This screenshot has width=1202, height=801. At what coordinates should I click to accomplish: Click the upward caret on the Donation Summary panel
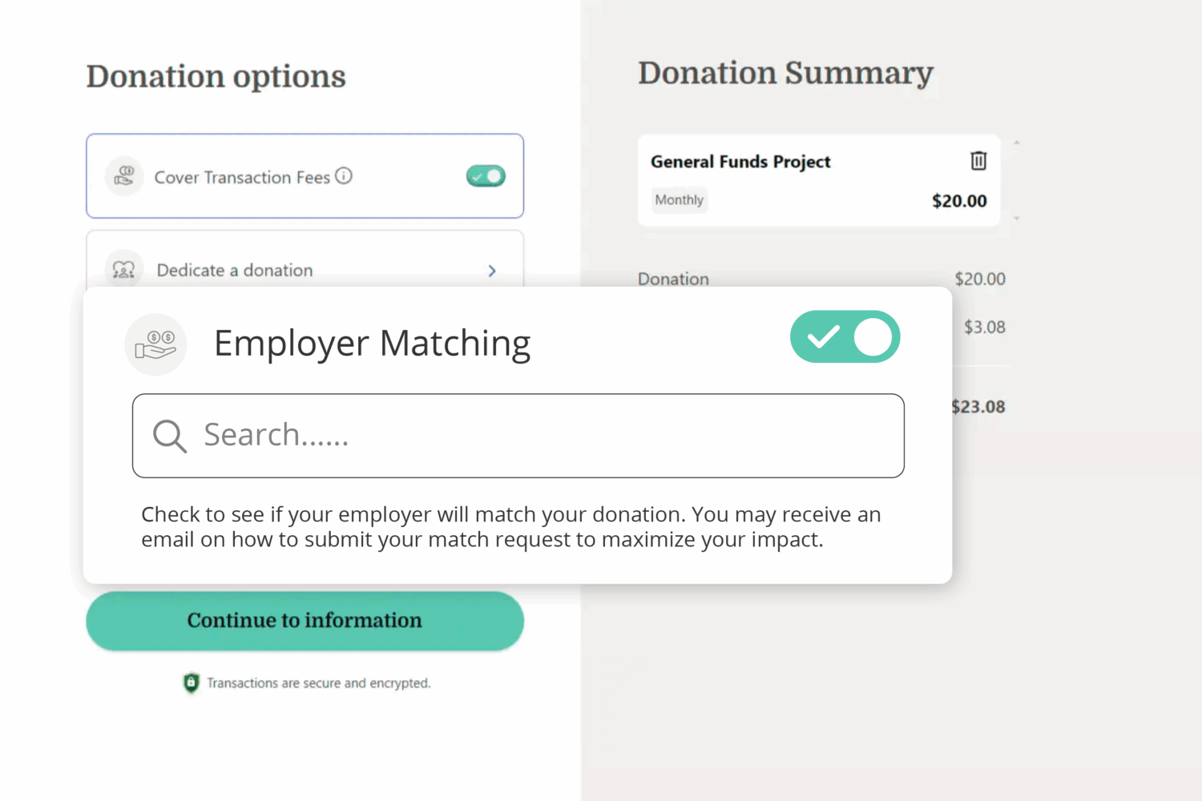pos(1016,141)
